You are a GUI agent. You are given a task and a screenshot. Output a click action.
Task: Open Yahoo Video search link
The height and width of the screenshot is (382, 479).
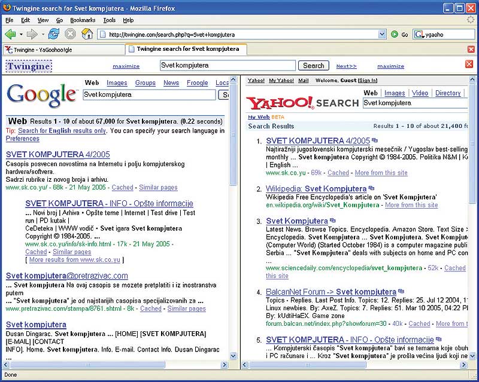pos(420,93)
